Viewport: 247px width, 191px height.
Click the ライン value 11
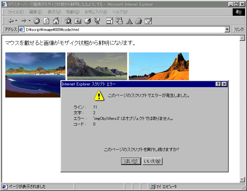(x=95, y=107)
